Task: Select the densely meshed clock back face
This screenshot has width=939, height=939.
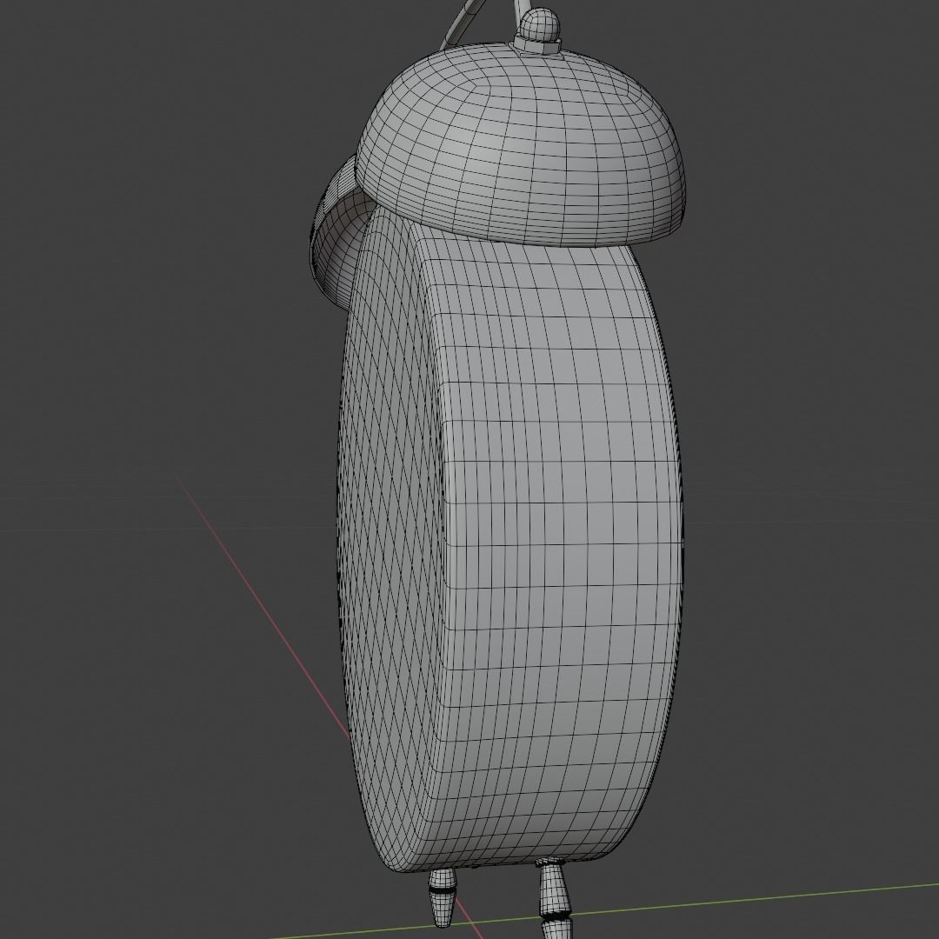Action: pos(392,539)
